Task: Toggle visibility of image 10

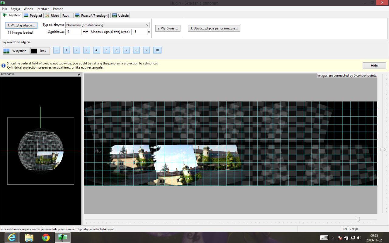Action: 157,50
